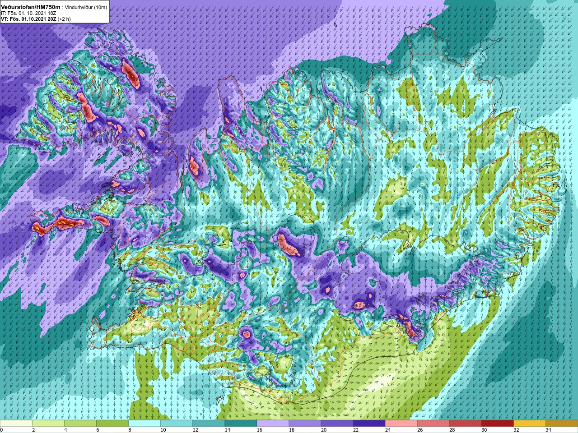The width and height of the screenshot is (578, 433).
Task: Click the legend value 32
Action: (x=516, y=430)
